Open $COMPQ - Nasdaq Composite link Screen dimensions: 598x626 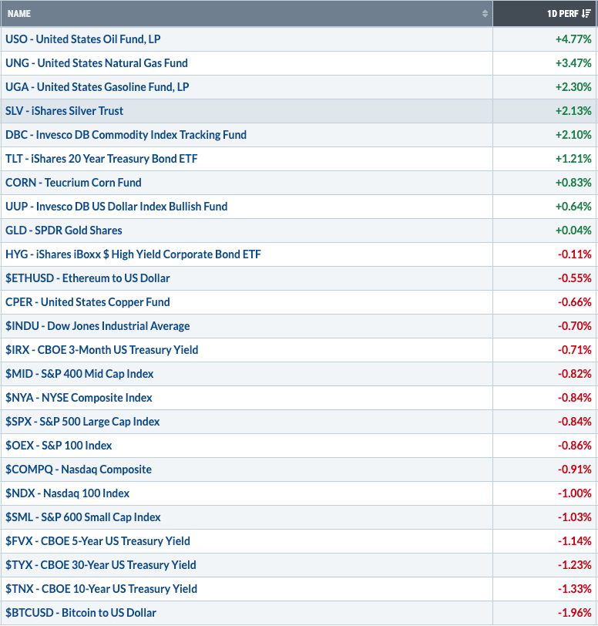pyautogui.click(x=79, y=469)
